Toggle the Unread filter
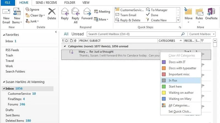 coord(78,34)
